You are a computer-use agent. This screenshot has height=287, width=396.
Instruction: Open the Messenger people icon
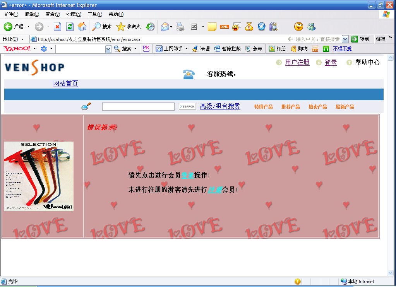click(311, 27)
